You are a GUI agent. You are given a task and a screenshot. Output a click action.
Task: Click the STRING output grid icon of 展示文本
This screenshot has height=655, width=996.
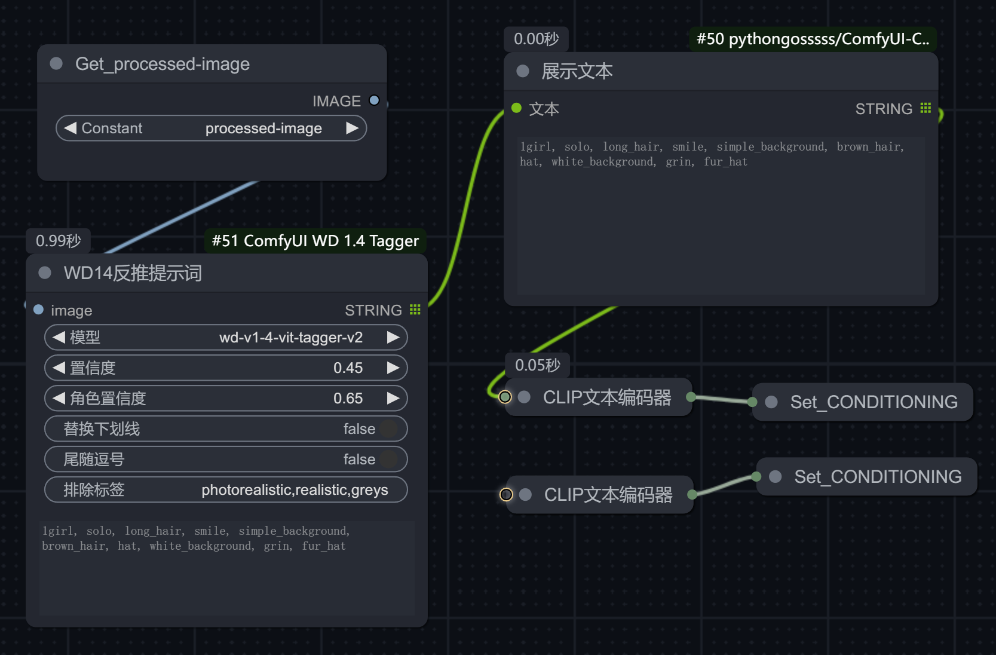pyautogui.click(x=925, y=108)
